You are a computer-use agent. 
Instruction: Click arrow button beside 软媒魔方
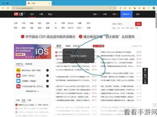click(x=47, y=81)
